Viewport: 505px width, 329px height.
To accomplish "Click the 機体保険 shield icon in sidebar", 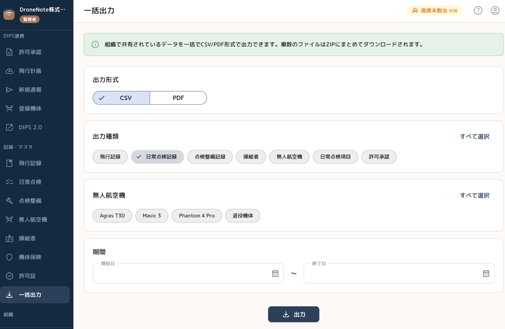I will [9, 257].
